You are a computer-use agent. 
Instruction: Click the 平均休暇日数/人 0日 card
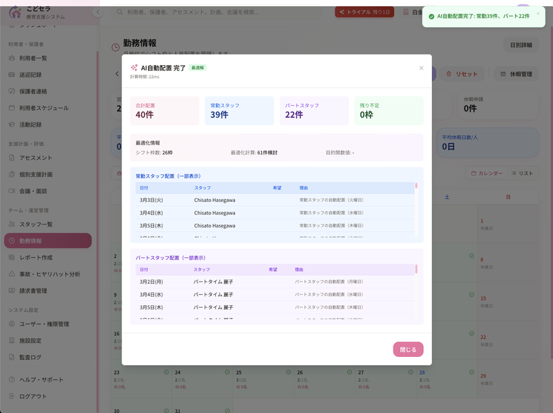click(x=488, y=143)
